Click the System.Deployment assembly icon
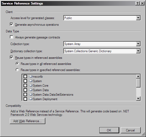Viewport: 146px width, 137px height. pyautogui.click(x=31, y=99)
